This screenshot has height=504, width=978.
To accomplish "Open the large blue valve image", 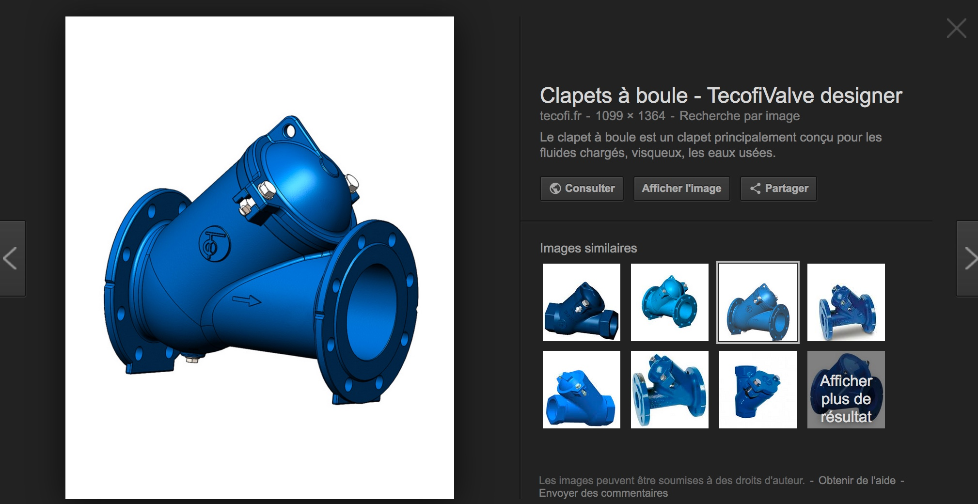I will click(x=260, y=258).
